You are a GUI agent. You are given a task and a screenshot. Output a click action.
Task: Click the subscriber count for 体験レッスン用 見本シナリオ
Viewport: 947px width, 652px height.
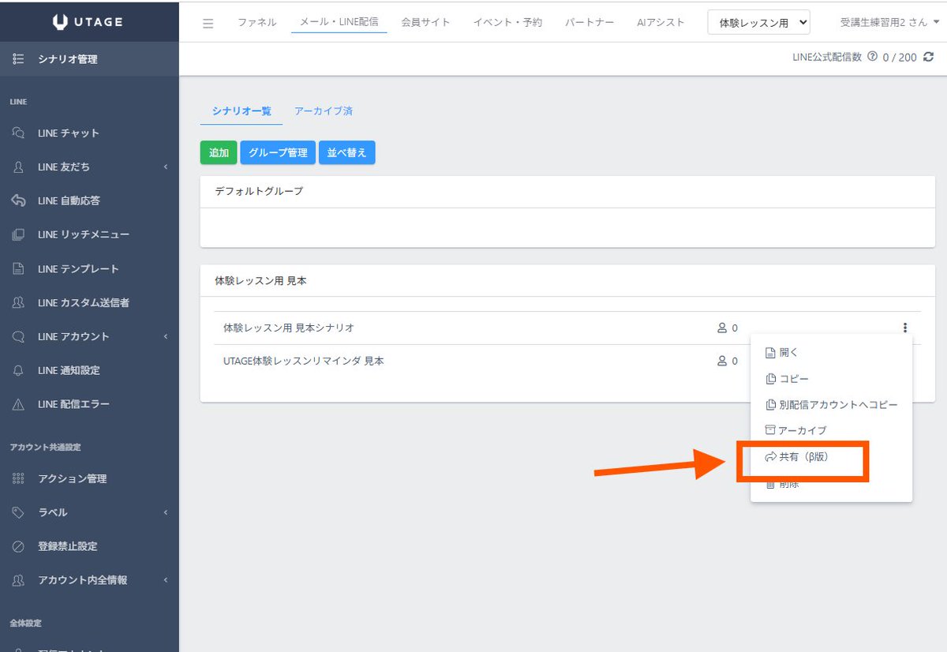click(x=727, y=328)
